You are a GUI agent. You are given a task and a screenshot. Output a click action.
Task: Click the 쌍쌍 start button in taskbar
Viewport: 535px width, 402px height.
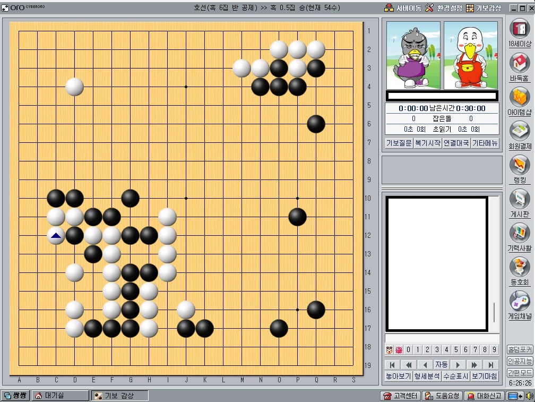15,396
